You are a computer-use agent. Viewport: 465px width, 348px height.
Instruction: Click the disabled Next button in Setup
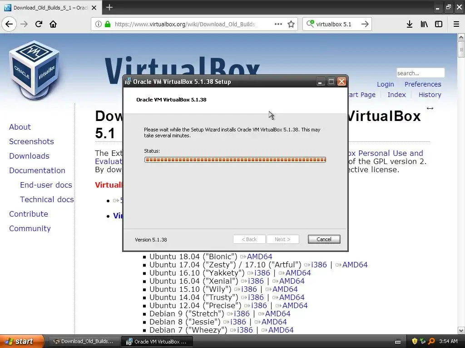pos(282,239)
